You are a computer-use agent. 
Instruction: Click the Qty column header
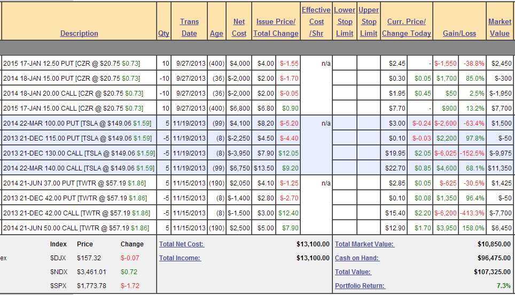(x=163, y=33)
